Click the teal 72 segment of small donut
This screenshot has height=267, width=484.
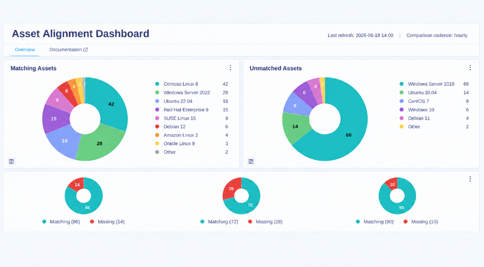coord(250,205)
